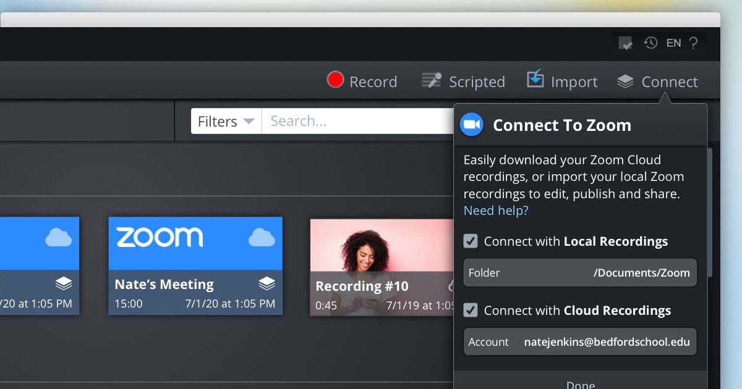The height and width of the screenshot is (389, 742).
Task: Open the Need help? link
Action: click(496, 211)
